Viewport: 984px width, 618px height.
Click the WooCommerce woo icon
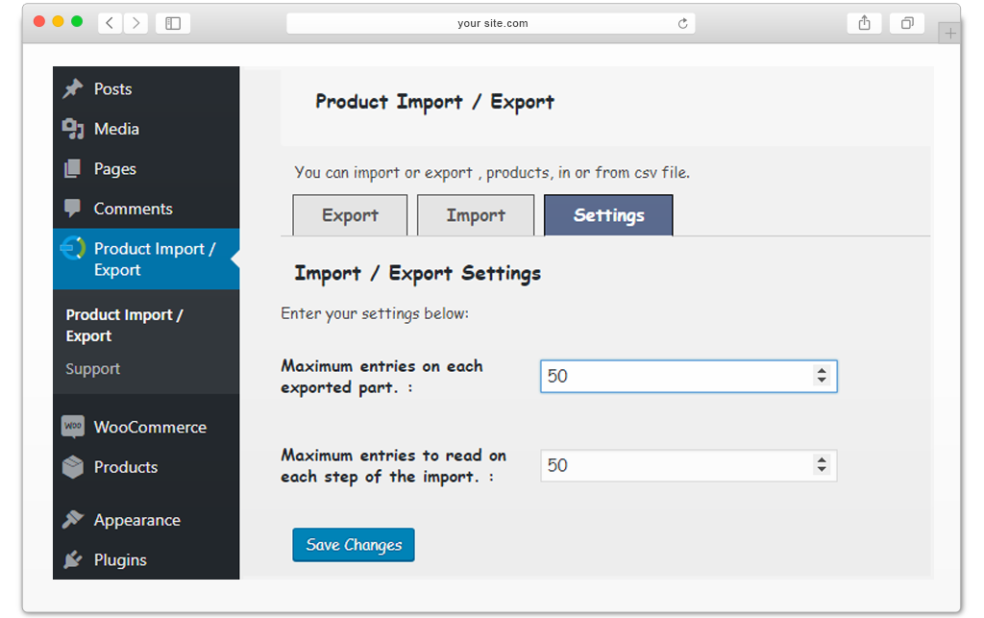pyautogui.click(x=73, y=426)
